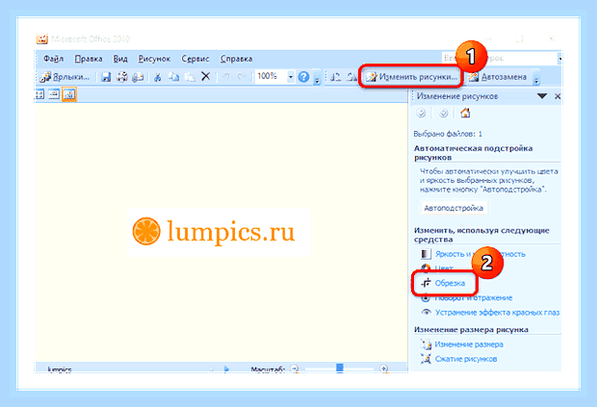Click the Print icon in toolbar

(x=122, y=77)
